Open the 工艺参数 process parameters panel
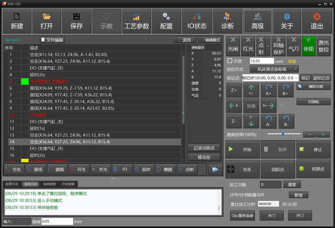This screenshot has width=335, height=228. tap(137, 21)
